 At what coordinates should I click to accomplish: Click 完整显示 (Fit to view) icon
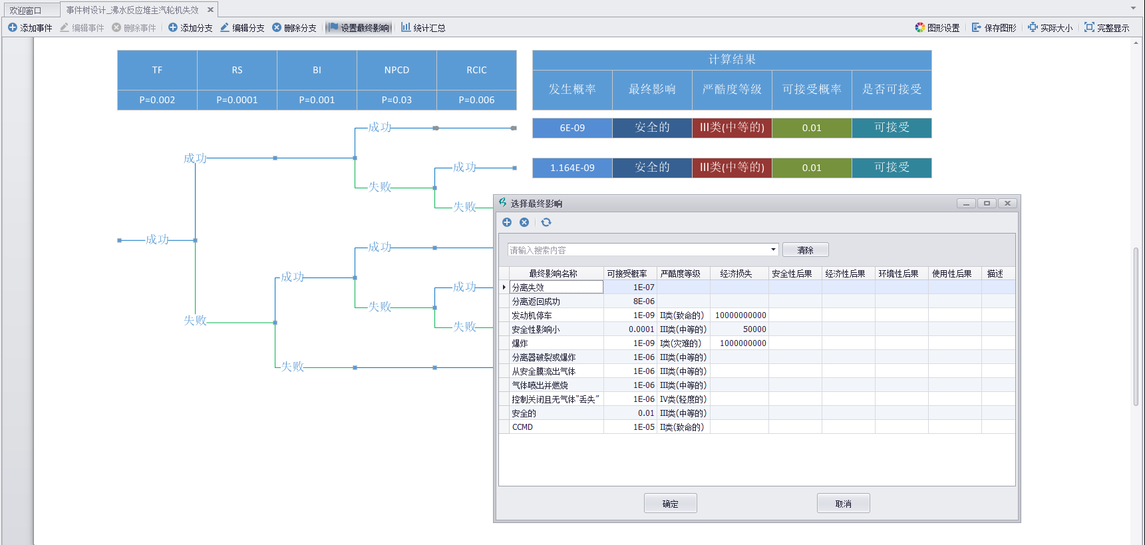coord(1089,28)
